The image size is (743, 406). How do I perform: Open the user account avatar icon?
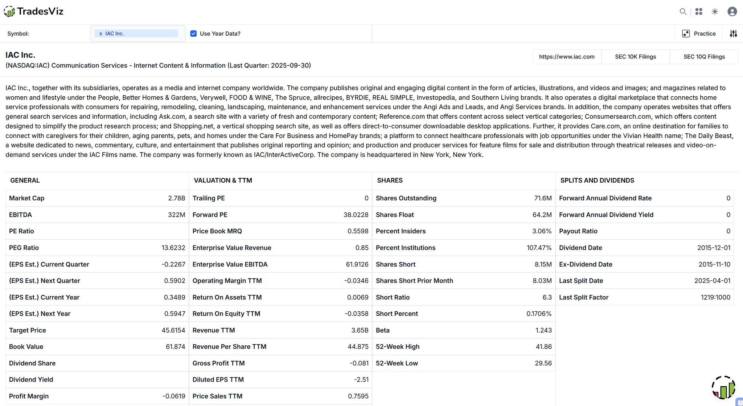(732, 12)
